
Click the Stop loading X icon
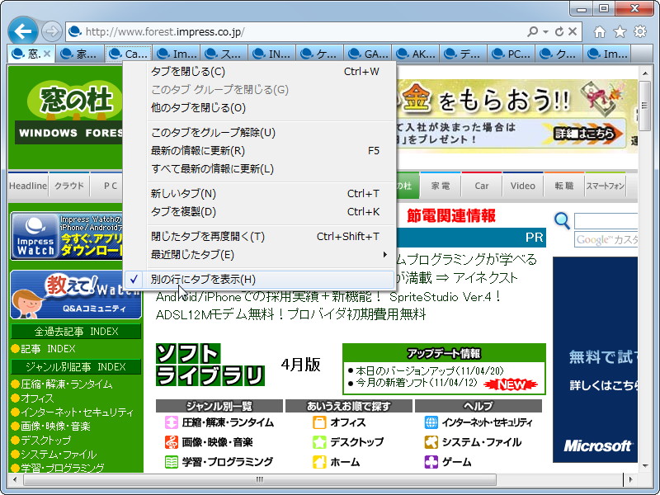click(x=573, y=31)
